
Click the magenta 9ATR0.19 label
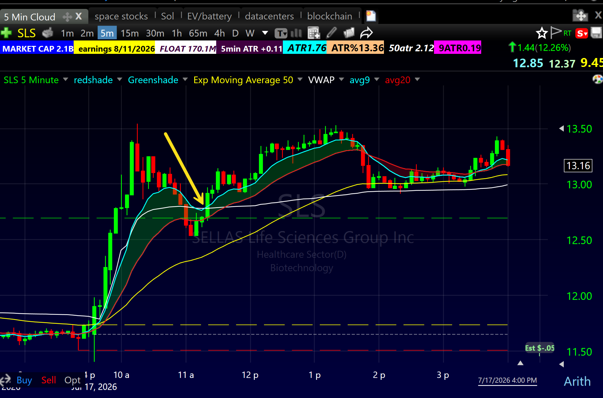click(458, 48)
